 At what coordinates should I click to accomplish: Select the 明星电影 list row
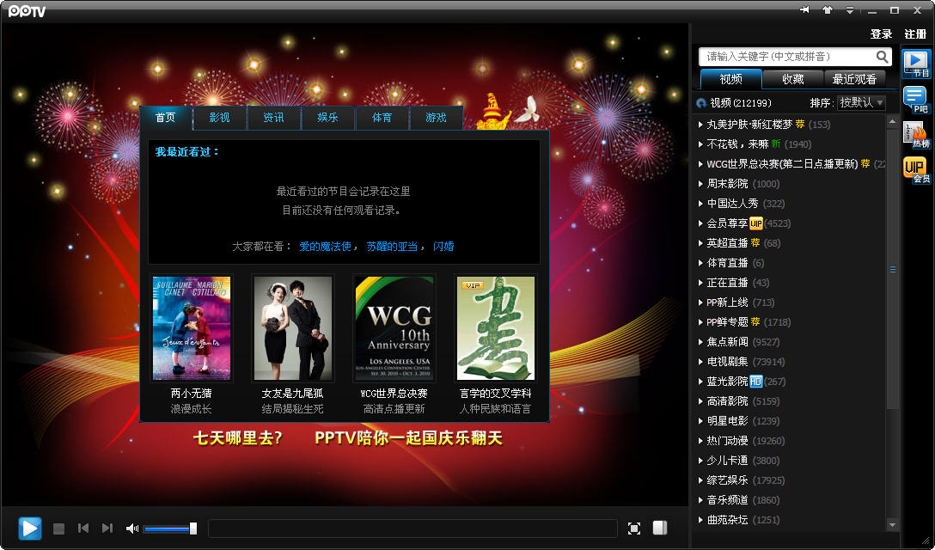point(791,420)
